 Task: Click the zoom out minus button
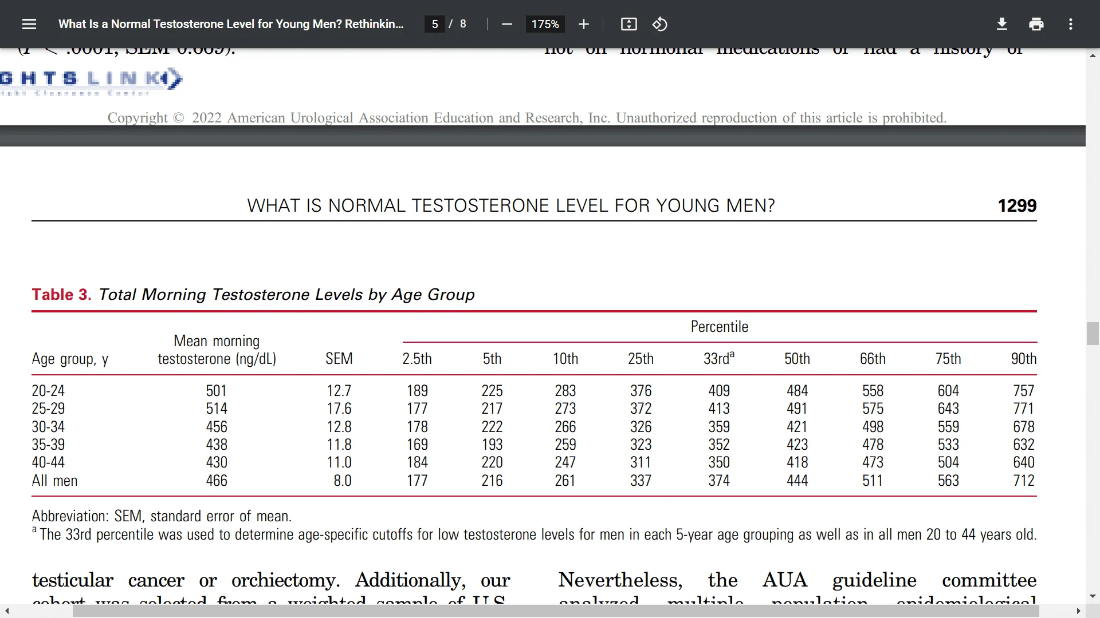(506, 24)
